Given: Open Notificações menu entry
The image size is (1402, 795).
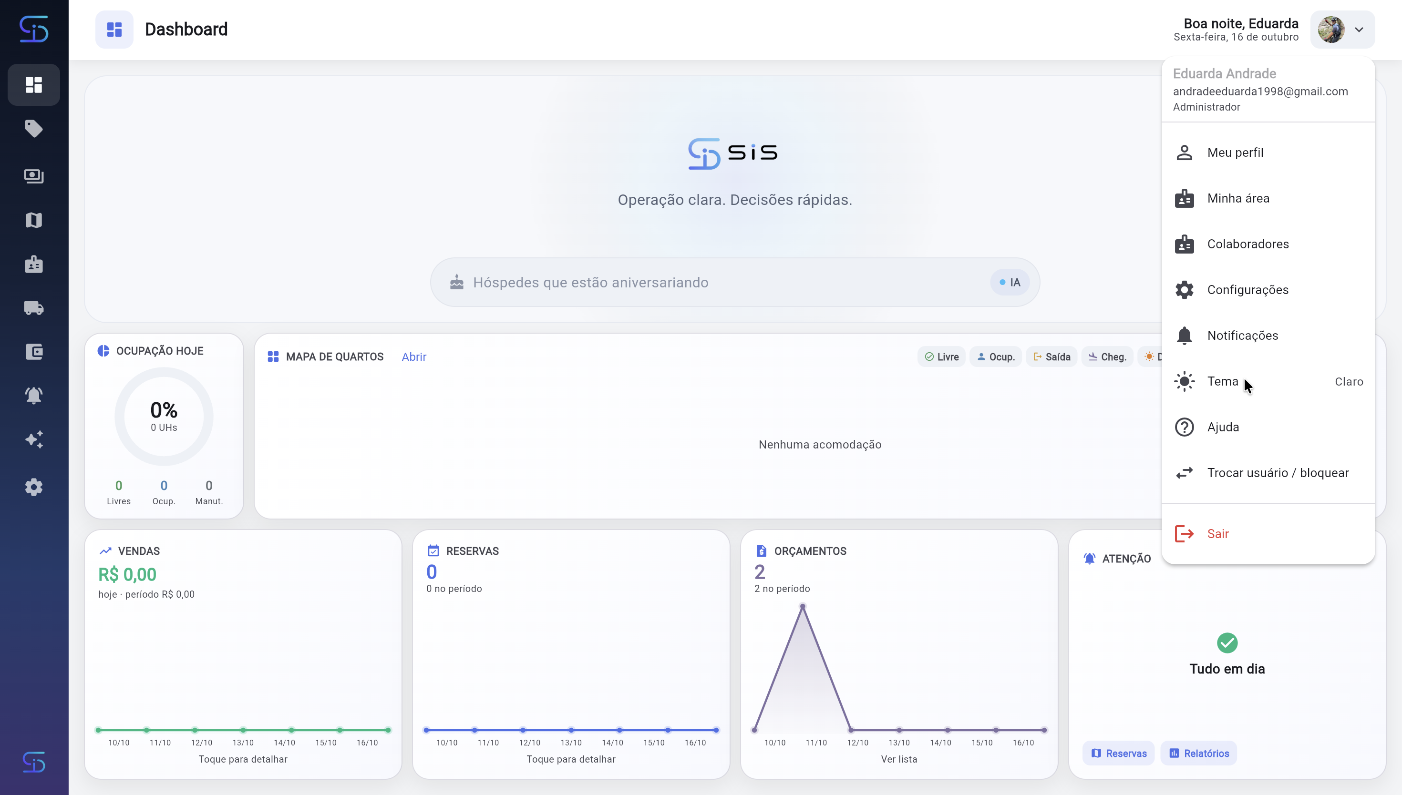Looking at the screenshot, I should pyautogui.click(x=1268, y=336).
